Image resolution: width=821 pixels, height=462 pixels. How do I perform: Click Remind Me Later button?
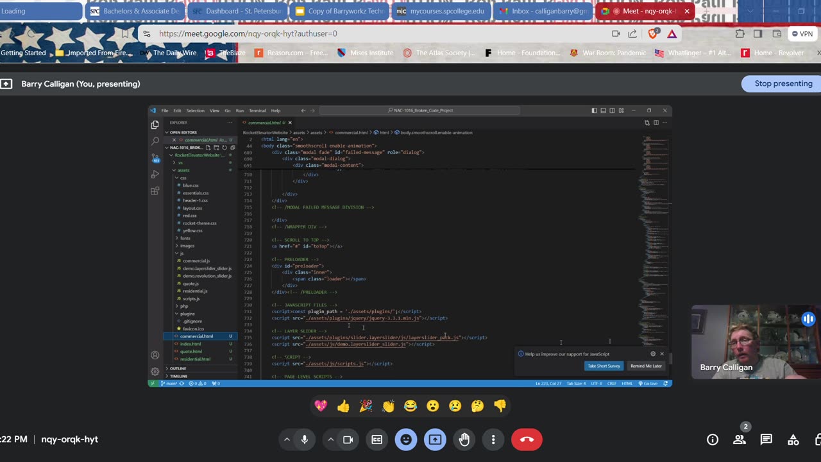click(646, 366)
